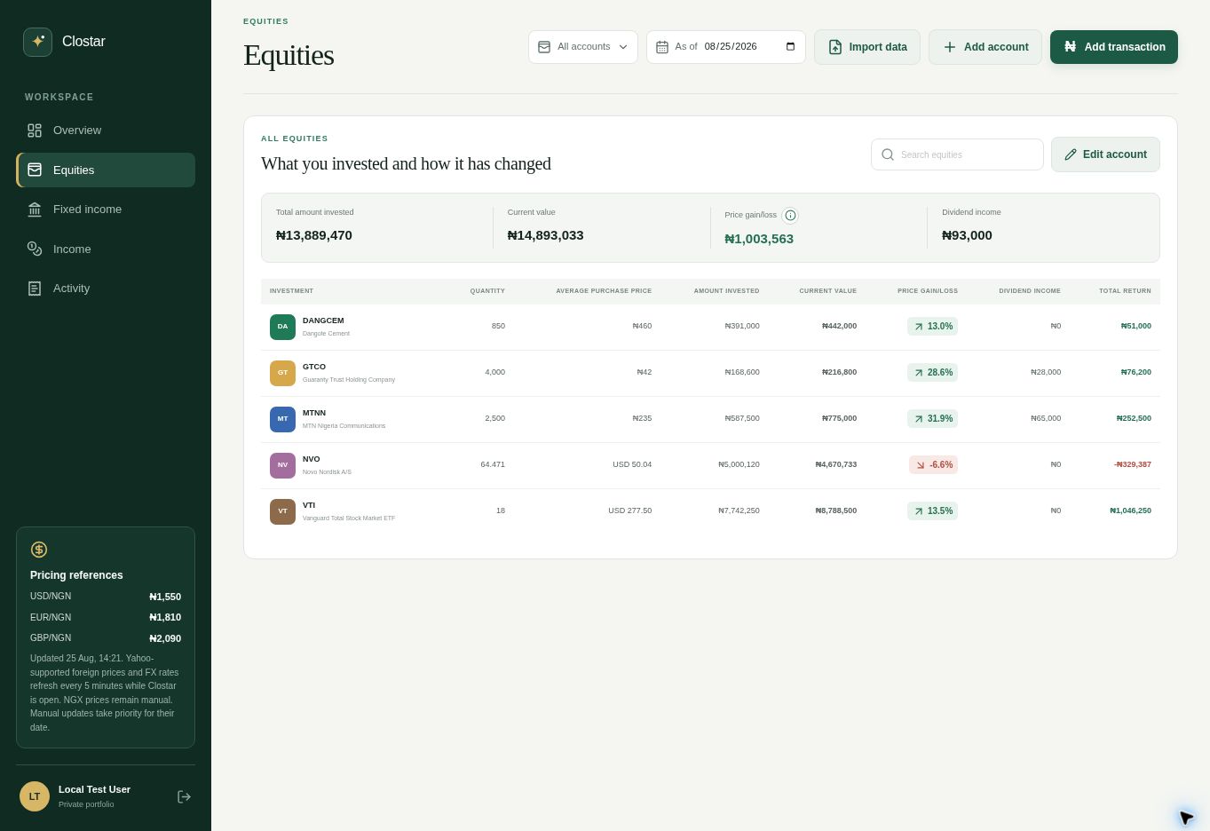Click the DANGCEM DA ticker badge
This screenshot has width=1210, height=831.
(282, 327)
